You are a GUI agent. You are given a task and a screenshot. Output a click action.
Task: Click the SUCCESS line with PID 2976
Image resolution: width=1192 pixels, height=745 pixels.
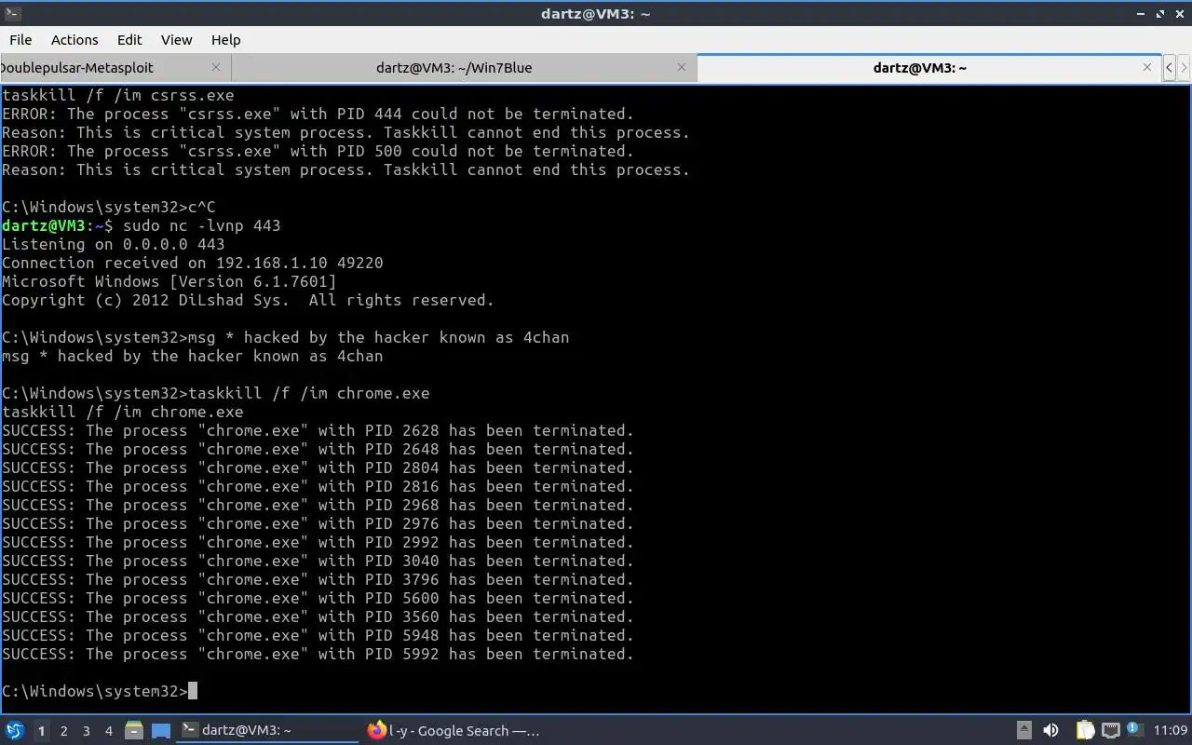[318, 523]
